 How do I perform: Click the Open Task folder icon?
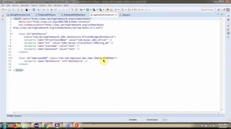[112, 10]
